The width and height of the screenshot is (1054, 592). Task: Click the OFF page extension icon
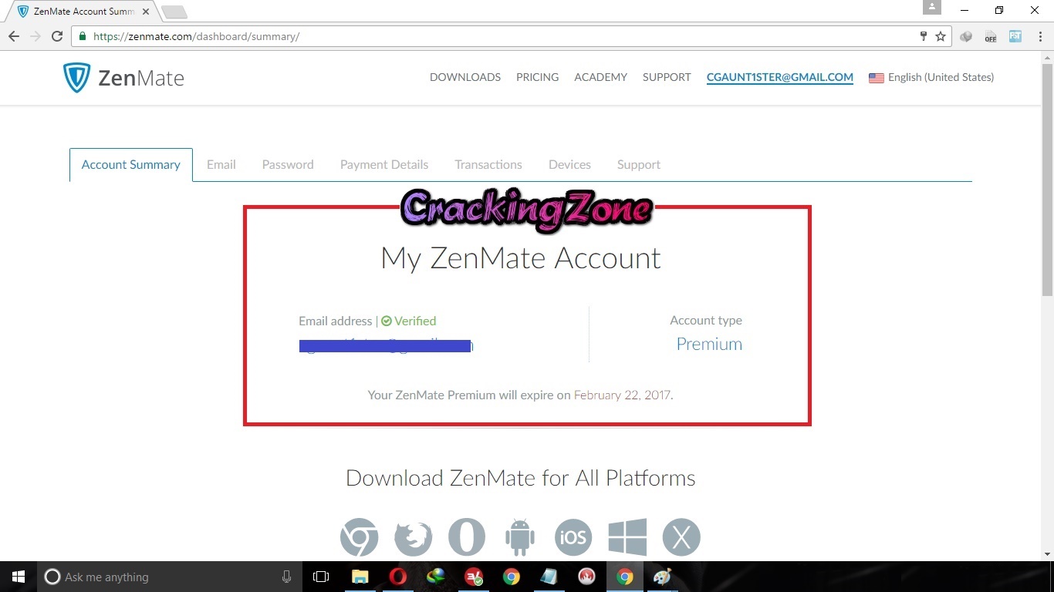pos(991,36)
